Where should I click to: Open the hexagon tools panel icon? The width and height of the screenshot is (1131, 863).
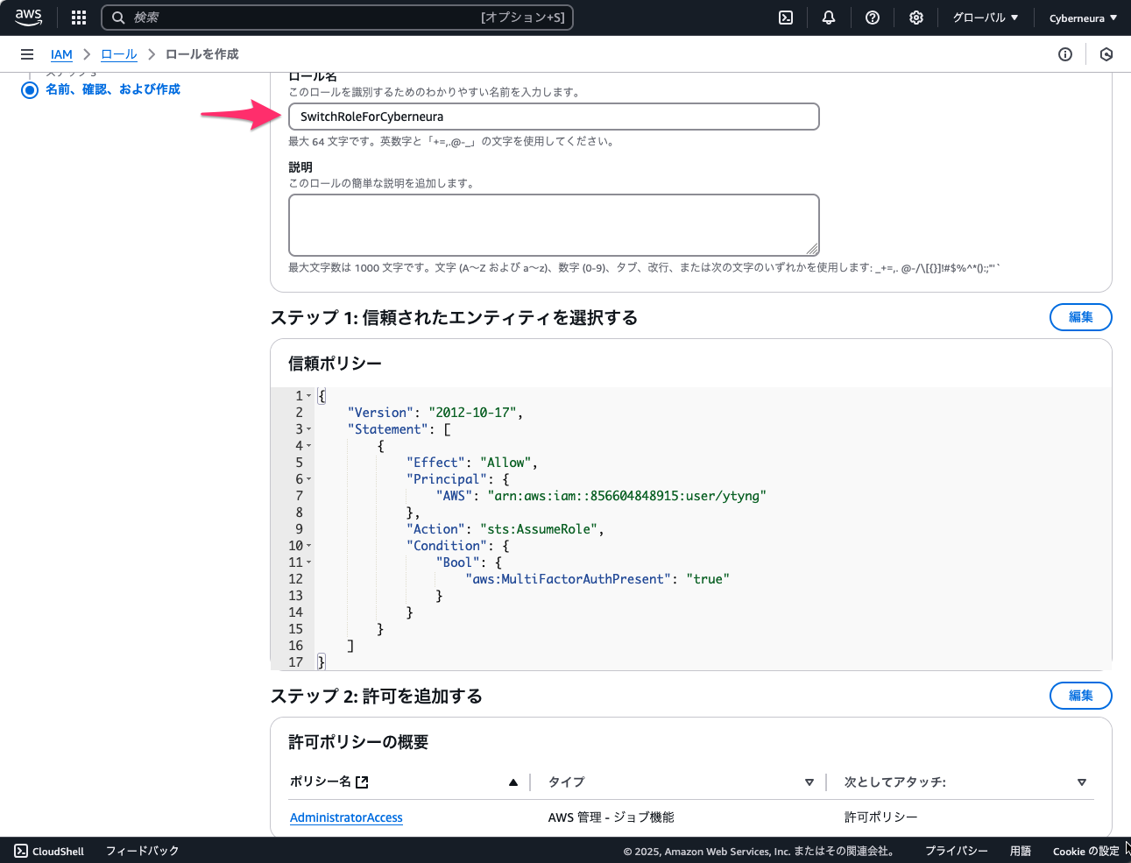1106,54
